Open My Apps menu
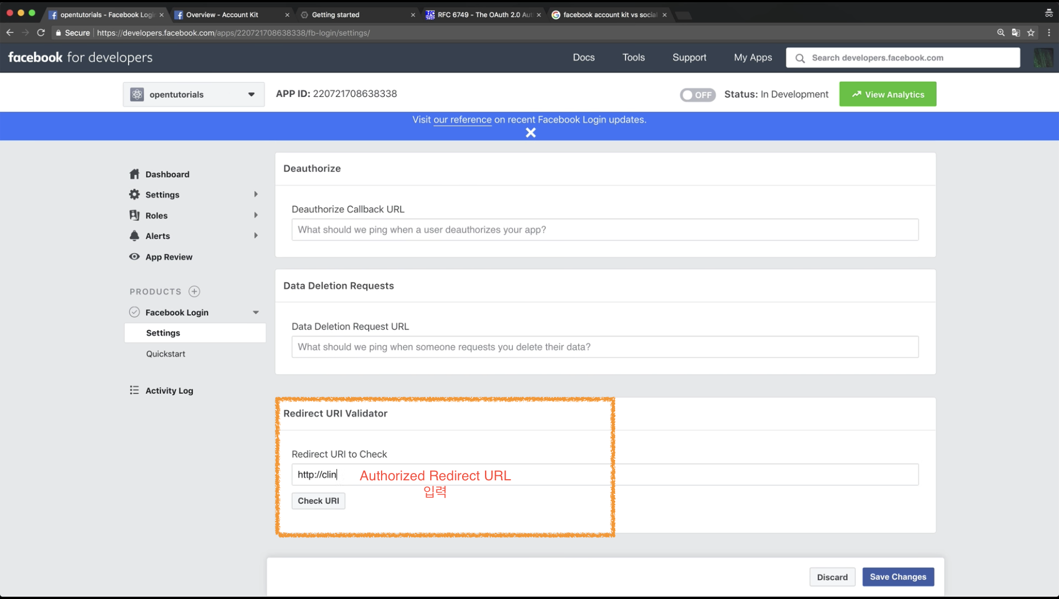 (753, 58)
